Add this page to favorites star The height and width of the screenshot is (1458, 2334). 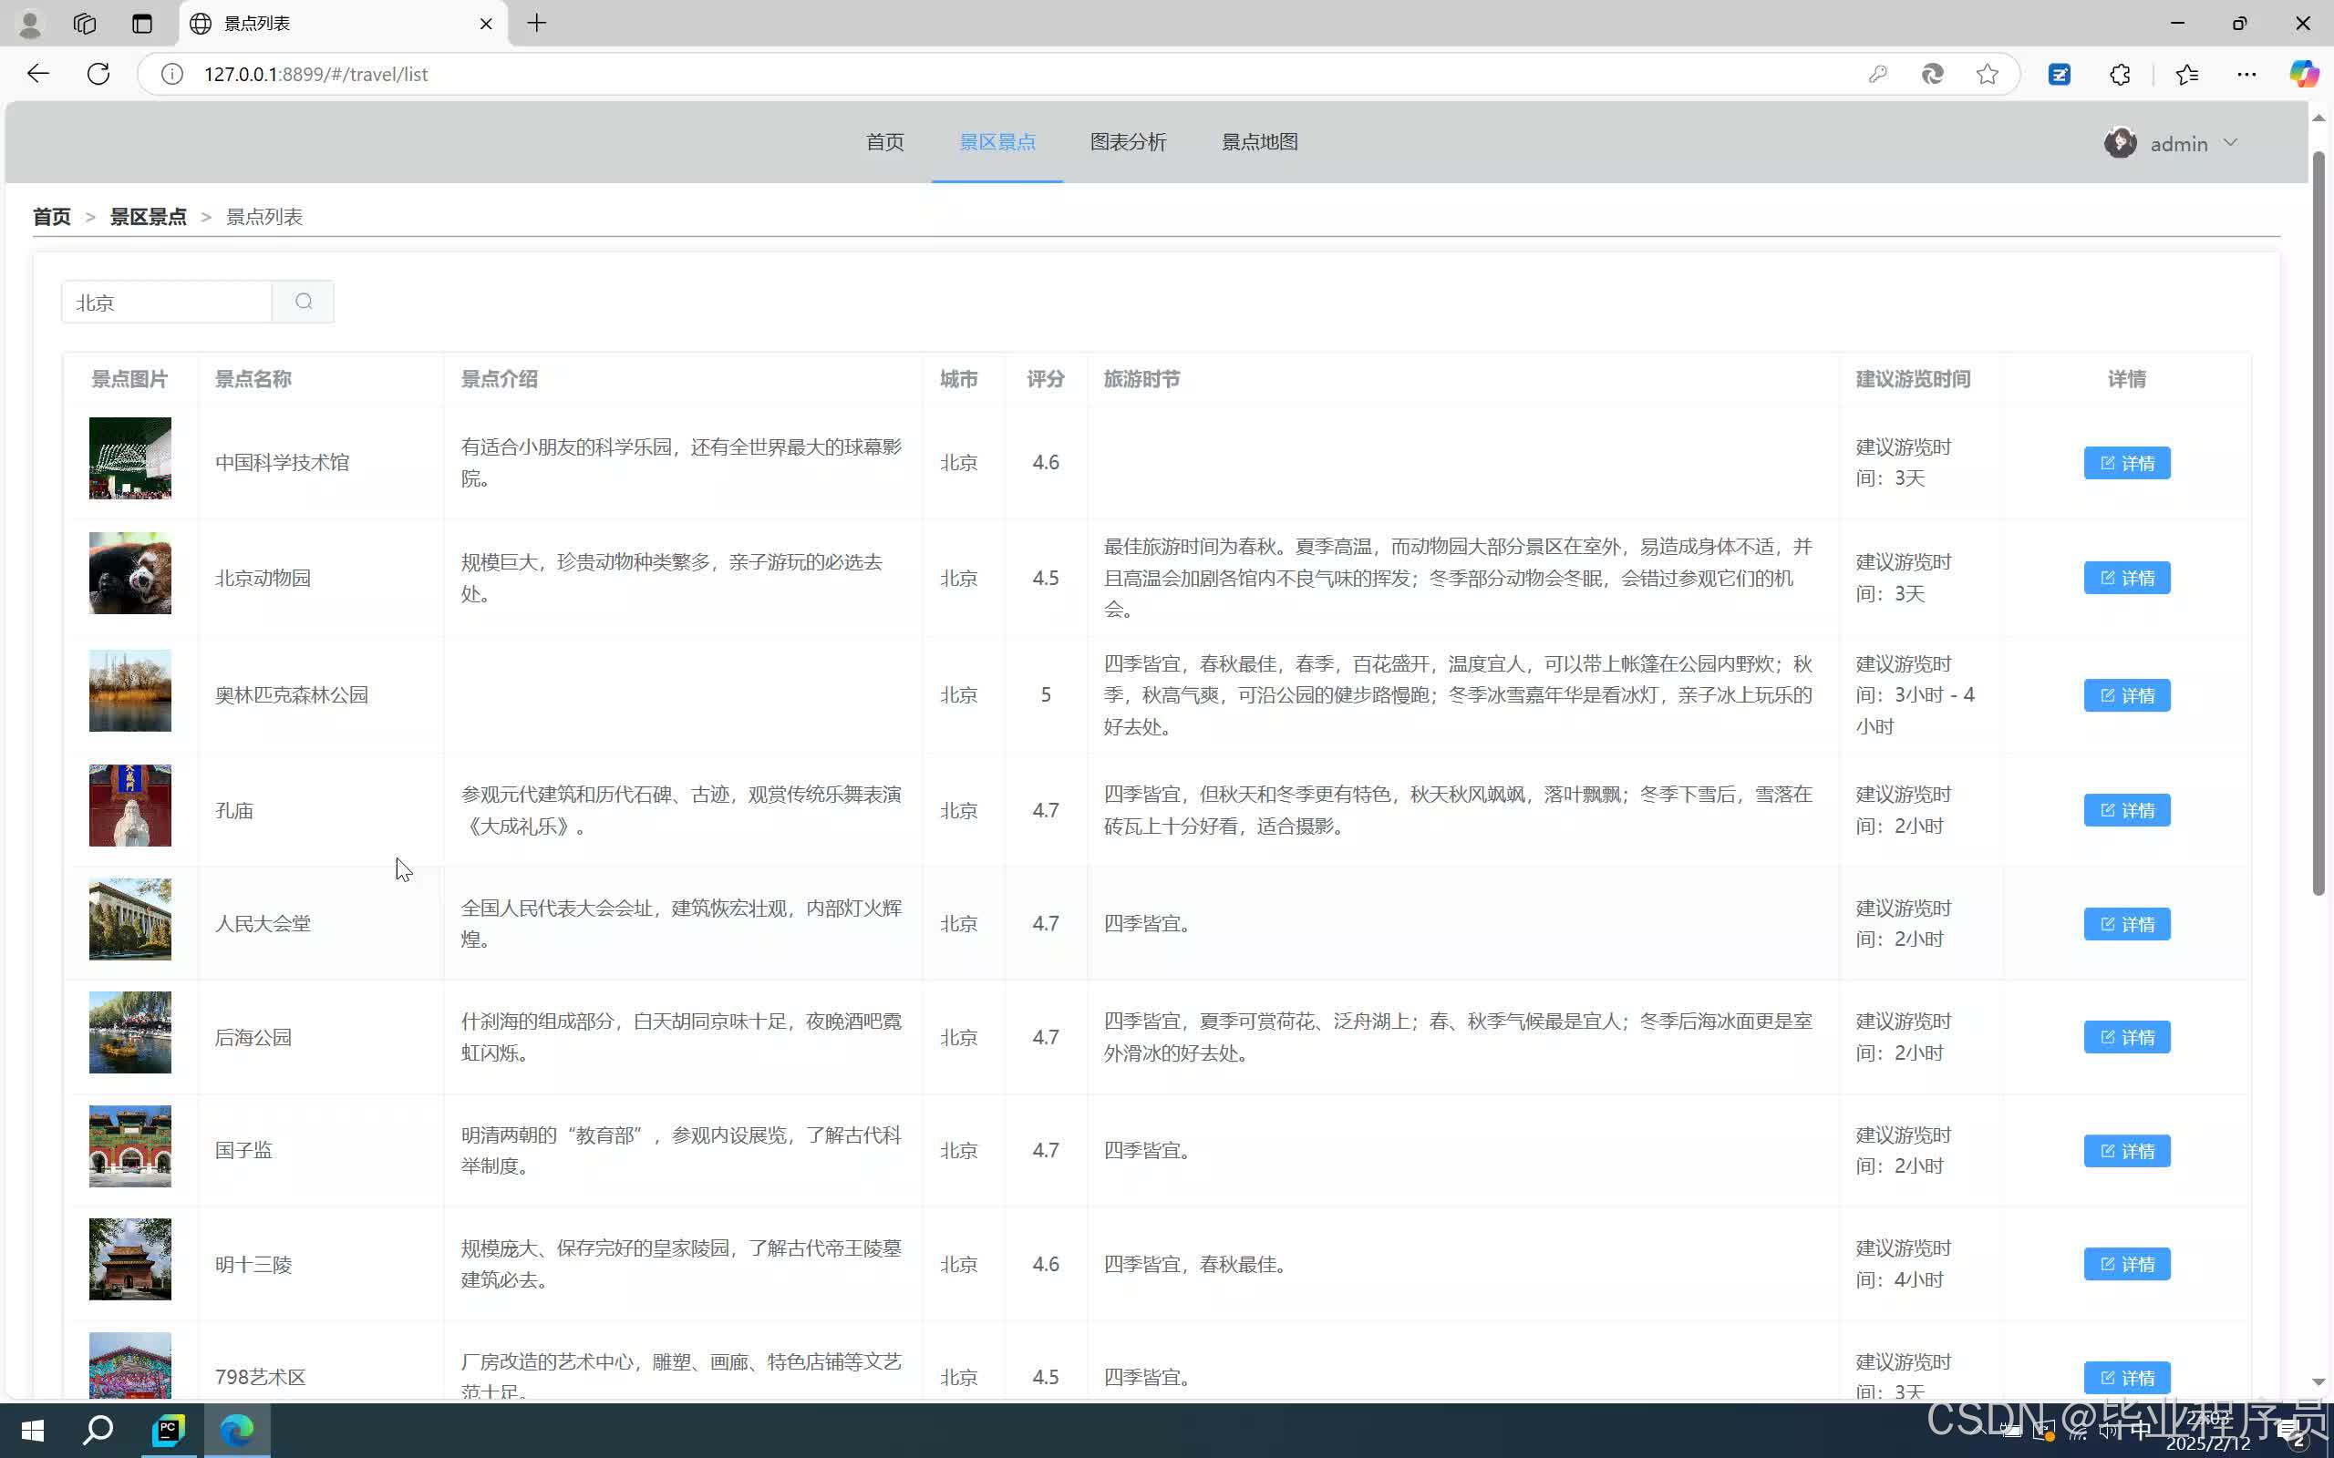coord(1987,74)
